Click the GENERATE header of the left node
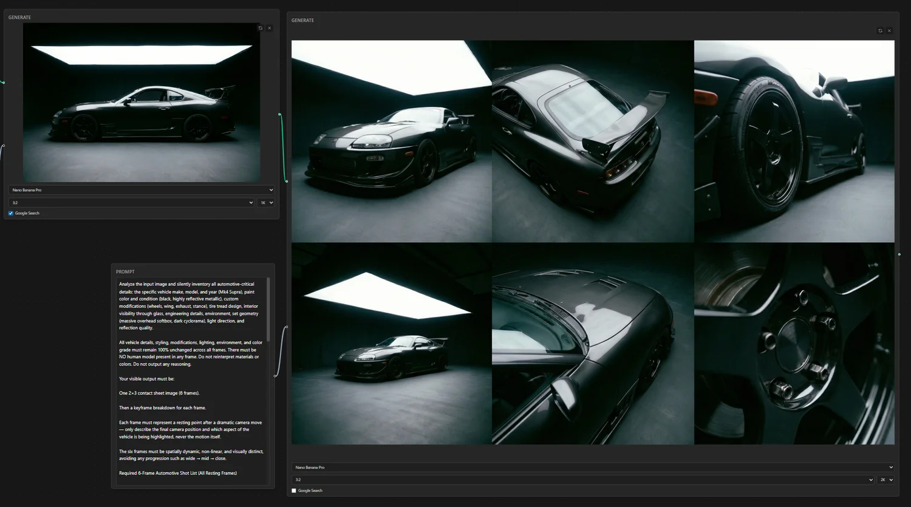Image resolution: width=911 pixels, height=507 pixels. (x=19, y=17)
